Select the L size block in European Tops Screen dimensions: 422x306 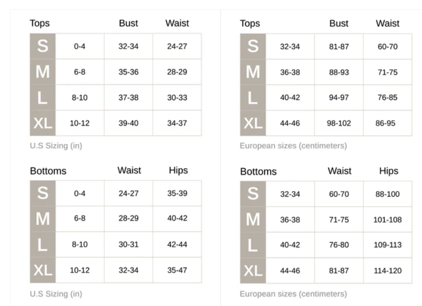click(x=253, y=97)
